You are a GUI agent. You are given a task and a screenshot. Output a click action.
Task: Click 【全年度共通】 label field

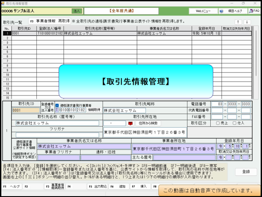tap(122, 11)
